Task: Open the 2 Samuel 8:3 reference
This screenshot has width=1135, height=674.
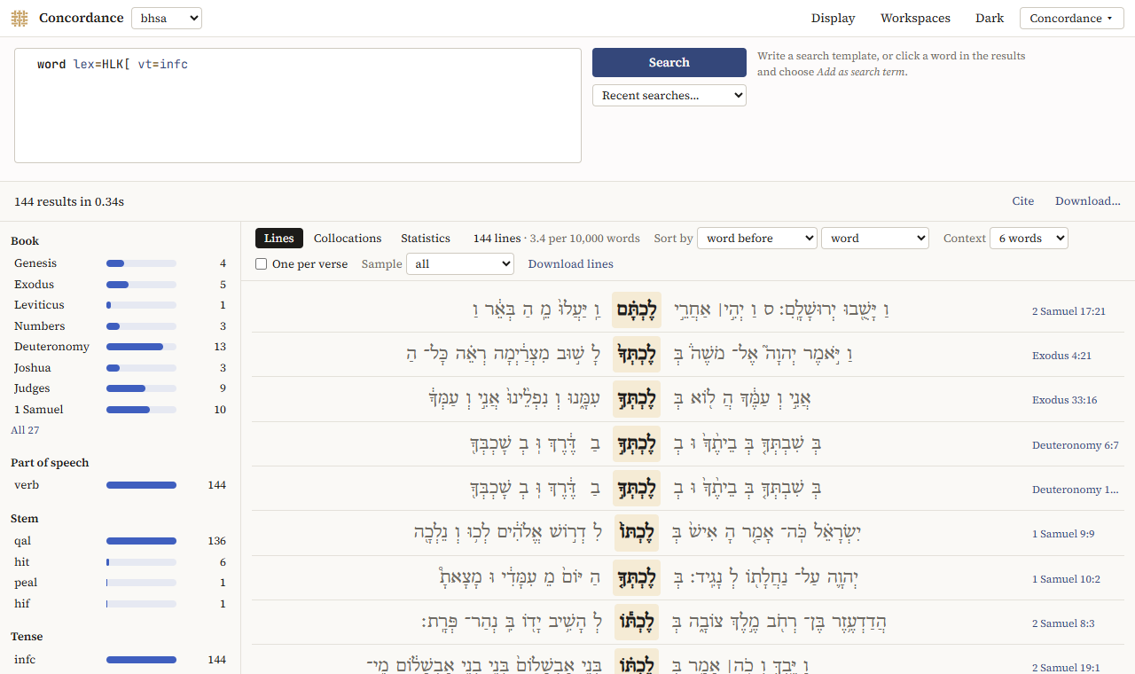Action: coord(1063,623)
